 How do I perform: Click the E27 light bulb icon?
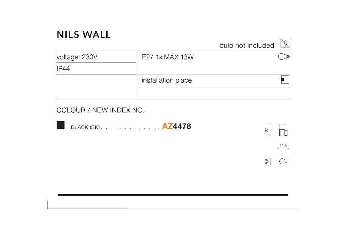284,57
